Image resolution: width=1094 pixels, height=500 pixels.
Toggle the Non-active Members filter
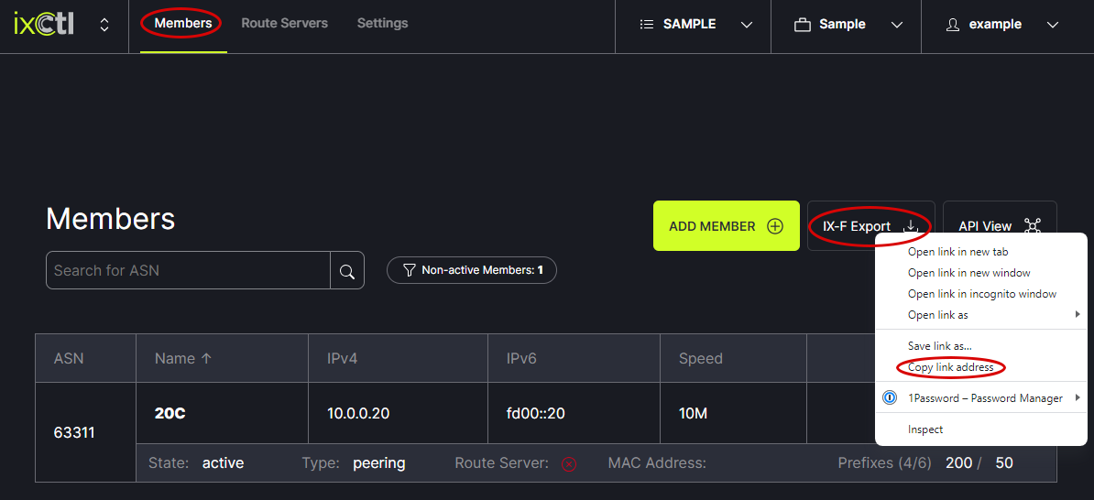[x=472, y=270]
